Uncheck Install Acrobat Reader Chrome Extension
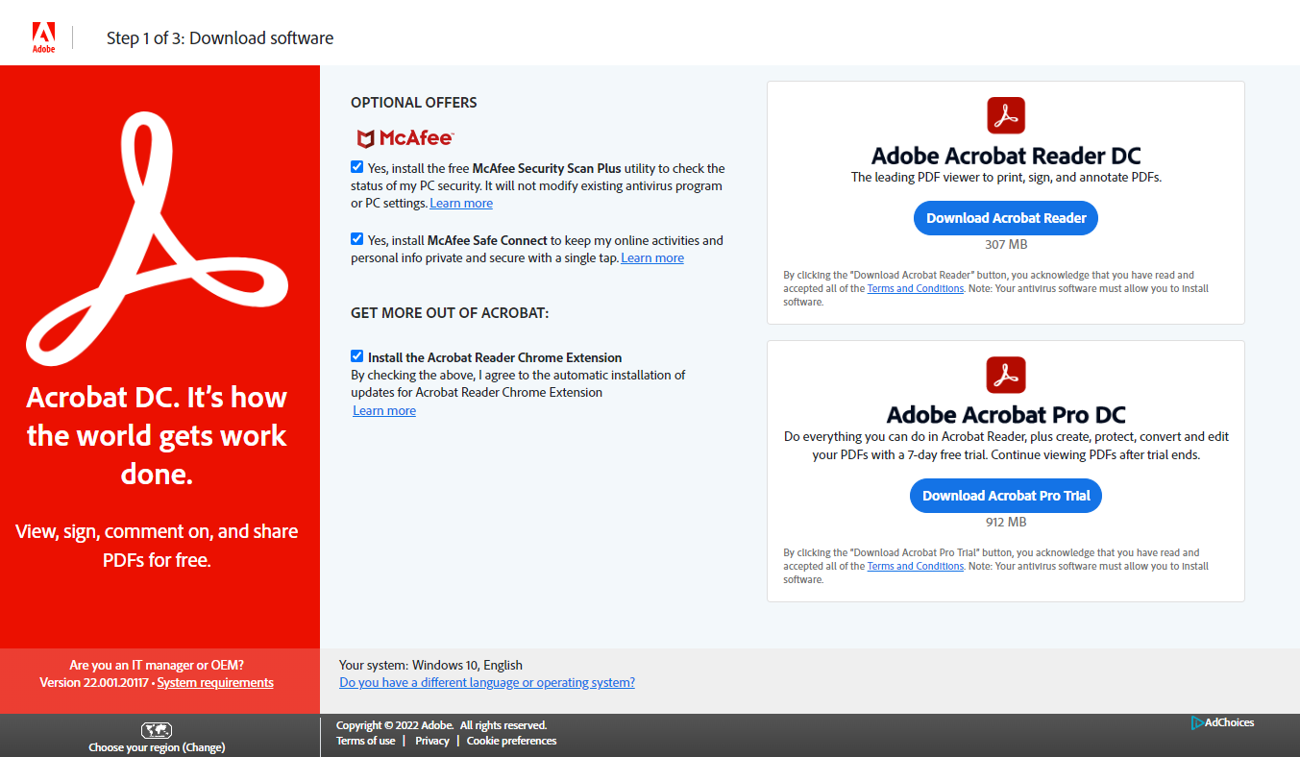 click(357, 356)
